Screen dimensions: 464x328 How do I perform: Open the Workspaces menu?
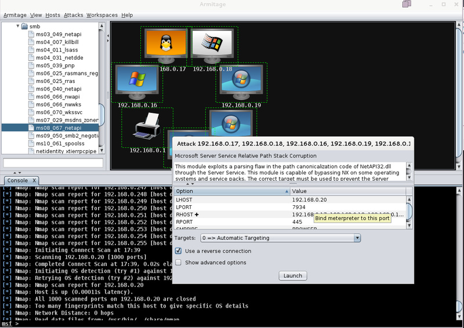pyautogui.click(x=102, y=15)
